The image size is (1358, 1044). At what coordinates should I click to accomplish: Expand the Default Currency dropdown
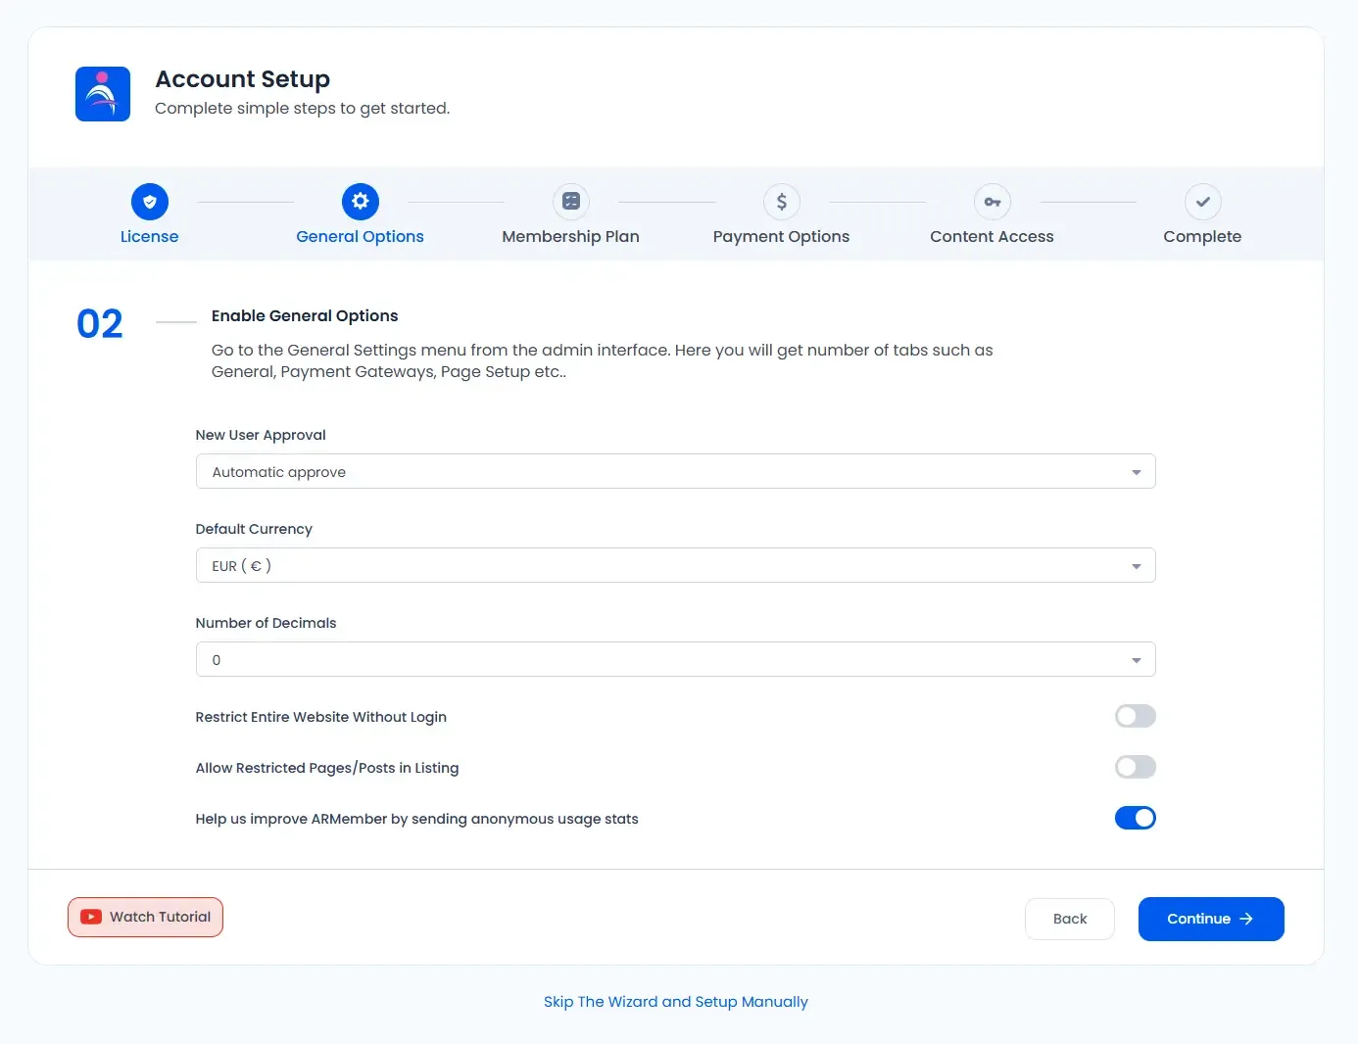point(675,566)
